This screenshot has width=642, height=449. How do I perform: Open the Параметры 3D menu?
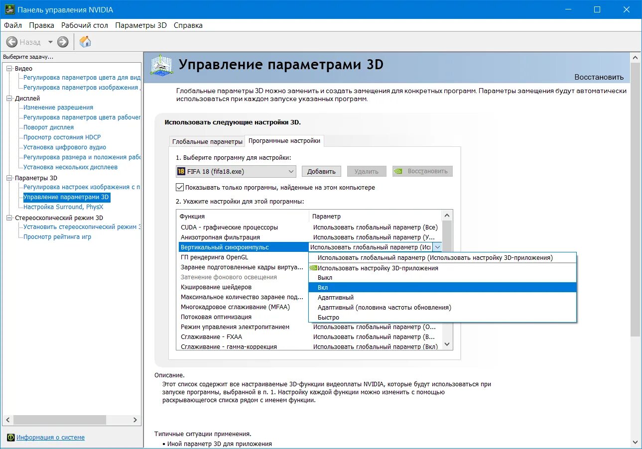(x=141, y=25)
